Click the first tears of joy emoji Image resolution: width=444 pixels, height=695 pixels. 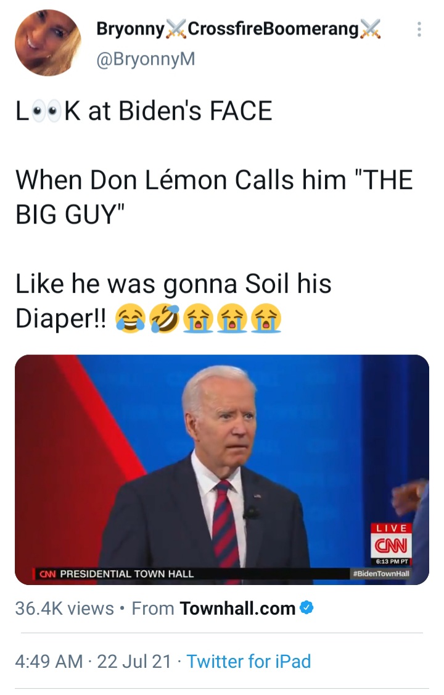click(131, 319)
